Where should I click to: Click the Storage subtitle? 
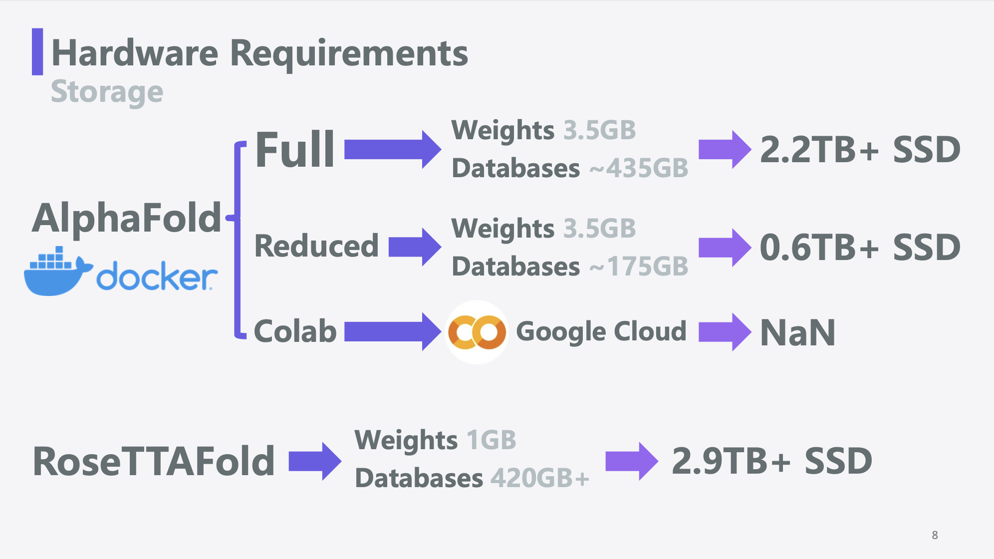pos(107,92)
